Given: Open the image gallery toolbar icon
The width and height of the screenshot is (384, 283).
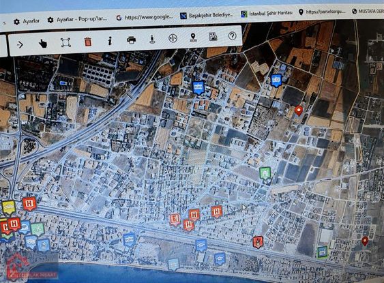Looking at the screenshot, I should tap(213, 37).
